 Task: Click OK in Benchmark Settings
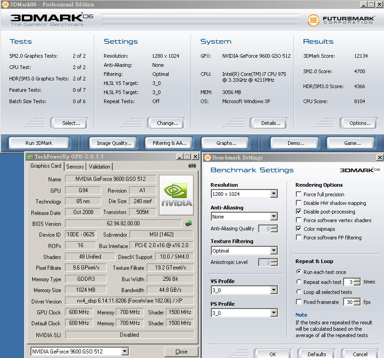[273, 354]
